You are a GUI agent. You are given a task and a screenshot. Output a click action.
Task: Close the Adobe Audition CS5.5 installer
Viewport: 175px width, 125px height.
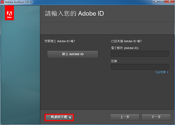coord(170,1)
